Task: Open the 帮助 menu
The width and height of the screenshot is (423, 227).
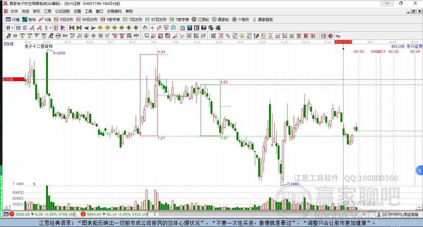Action: tap(129, 11)
